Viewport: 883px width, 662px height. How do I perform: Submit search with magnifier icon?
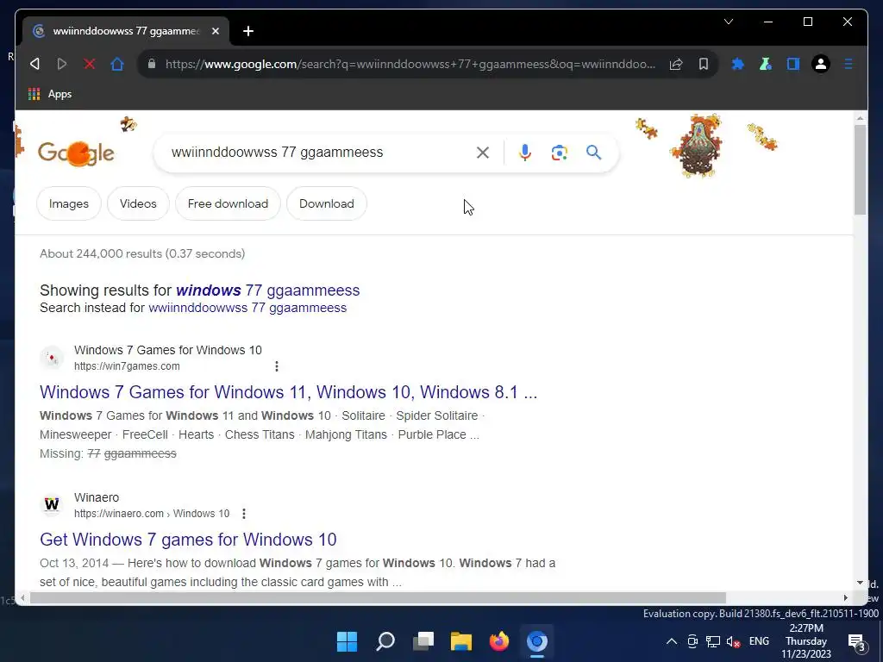pyautogui.click(x=593, y=153)
